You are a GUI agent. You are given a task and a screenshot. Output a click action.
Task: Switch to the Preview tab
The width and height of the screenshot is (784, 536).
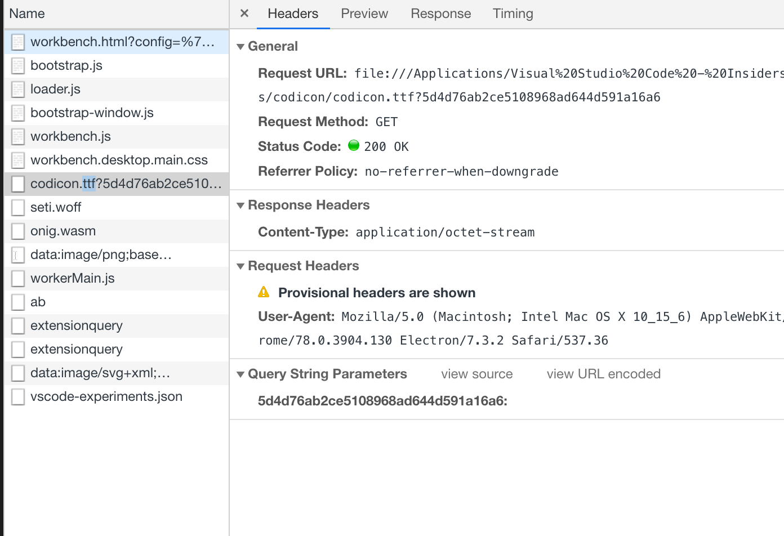[x=364, y=14]
